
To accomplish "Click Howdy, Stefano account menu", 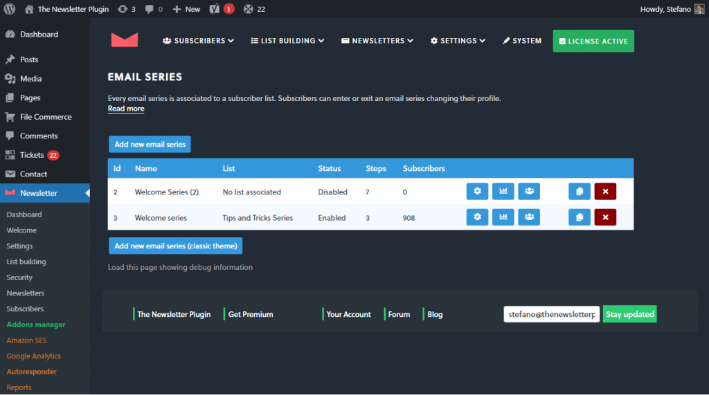I will [x=672, y=9].
